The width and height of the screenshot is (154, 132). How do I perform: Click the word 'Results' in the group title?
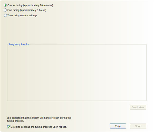click(25, 44)
